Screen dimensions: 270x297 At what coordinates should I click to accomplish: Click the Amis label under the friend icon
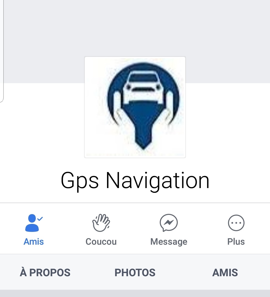point(34,242)
